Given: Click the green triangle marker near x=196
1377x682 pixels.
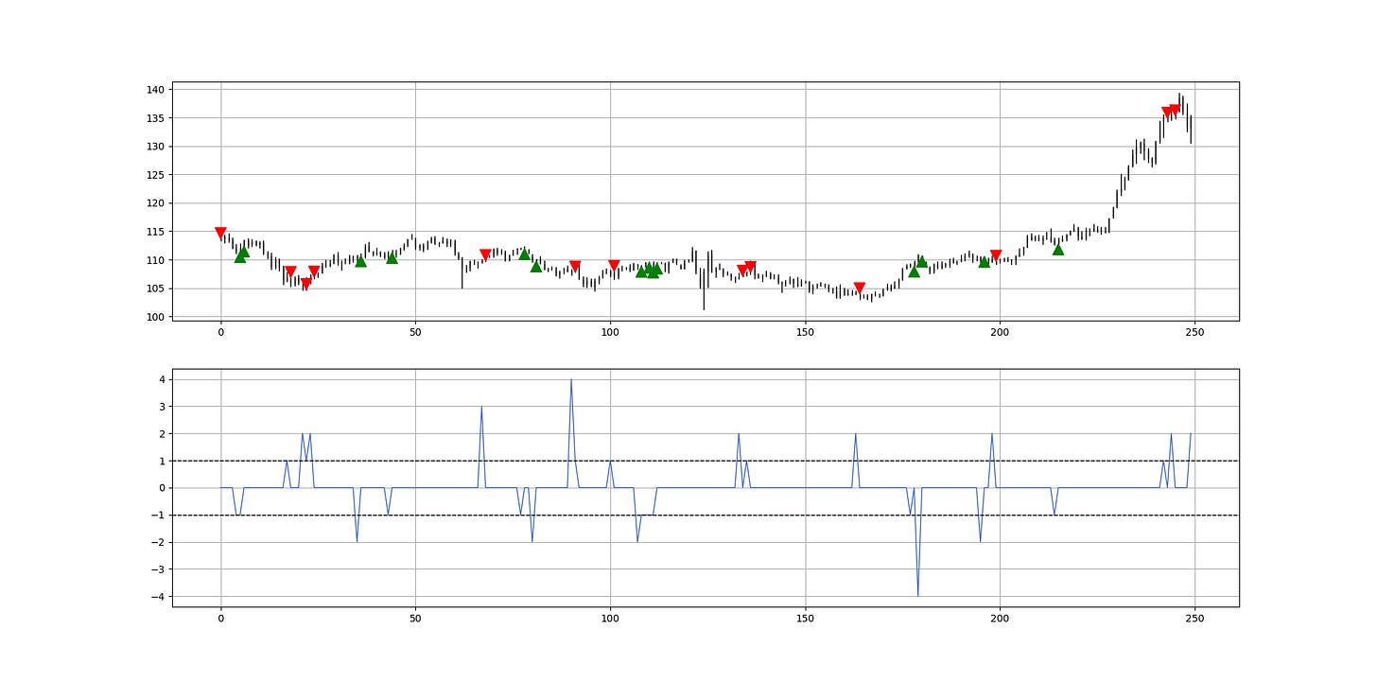Looking at the screenshot, I should [x=984, y=261].
